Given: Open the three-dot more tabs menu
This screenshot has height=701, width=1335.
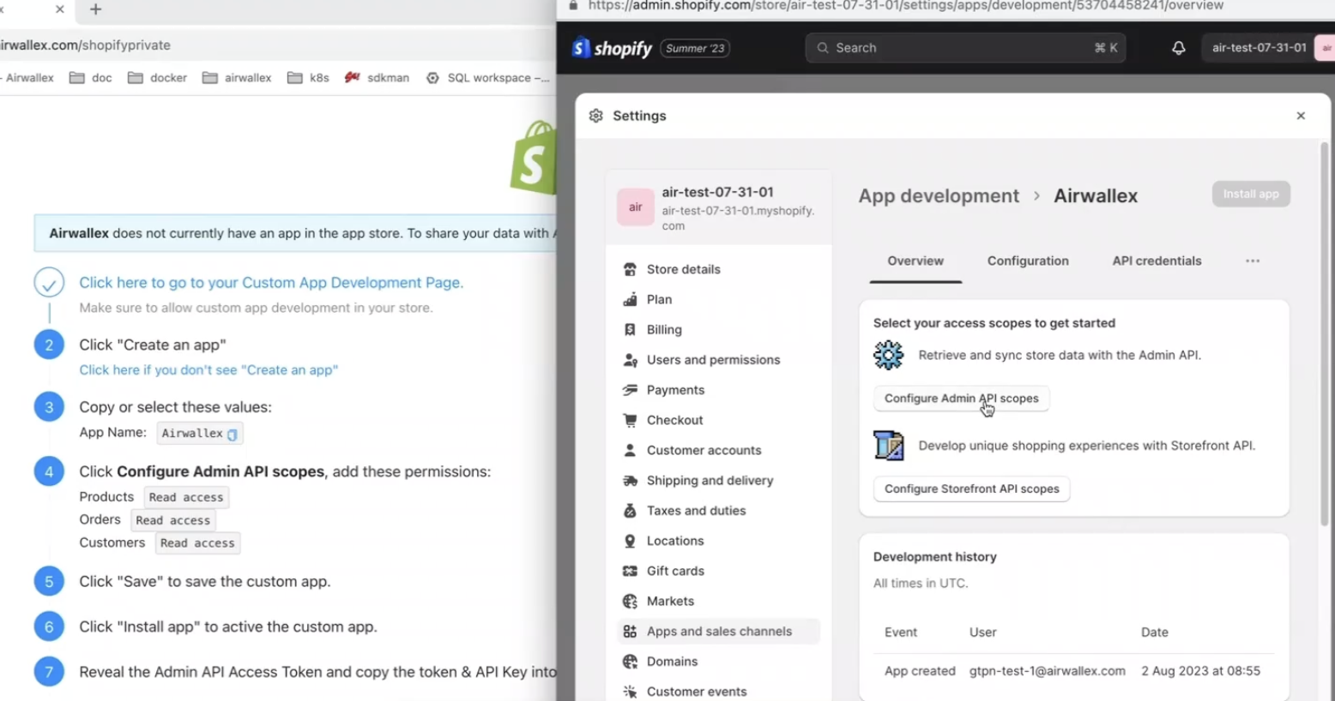Looking at the screenshot, I should (x=1253, y=261).
